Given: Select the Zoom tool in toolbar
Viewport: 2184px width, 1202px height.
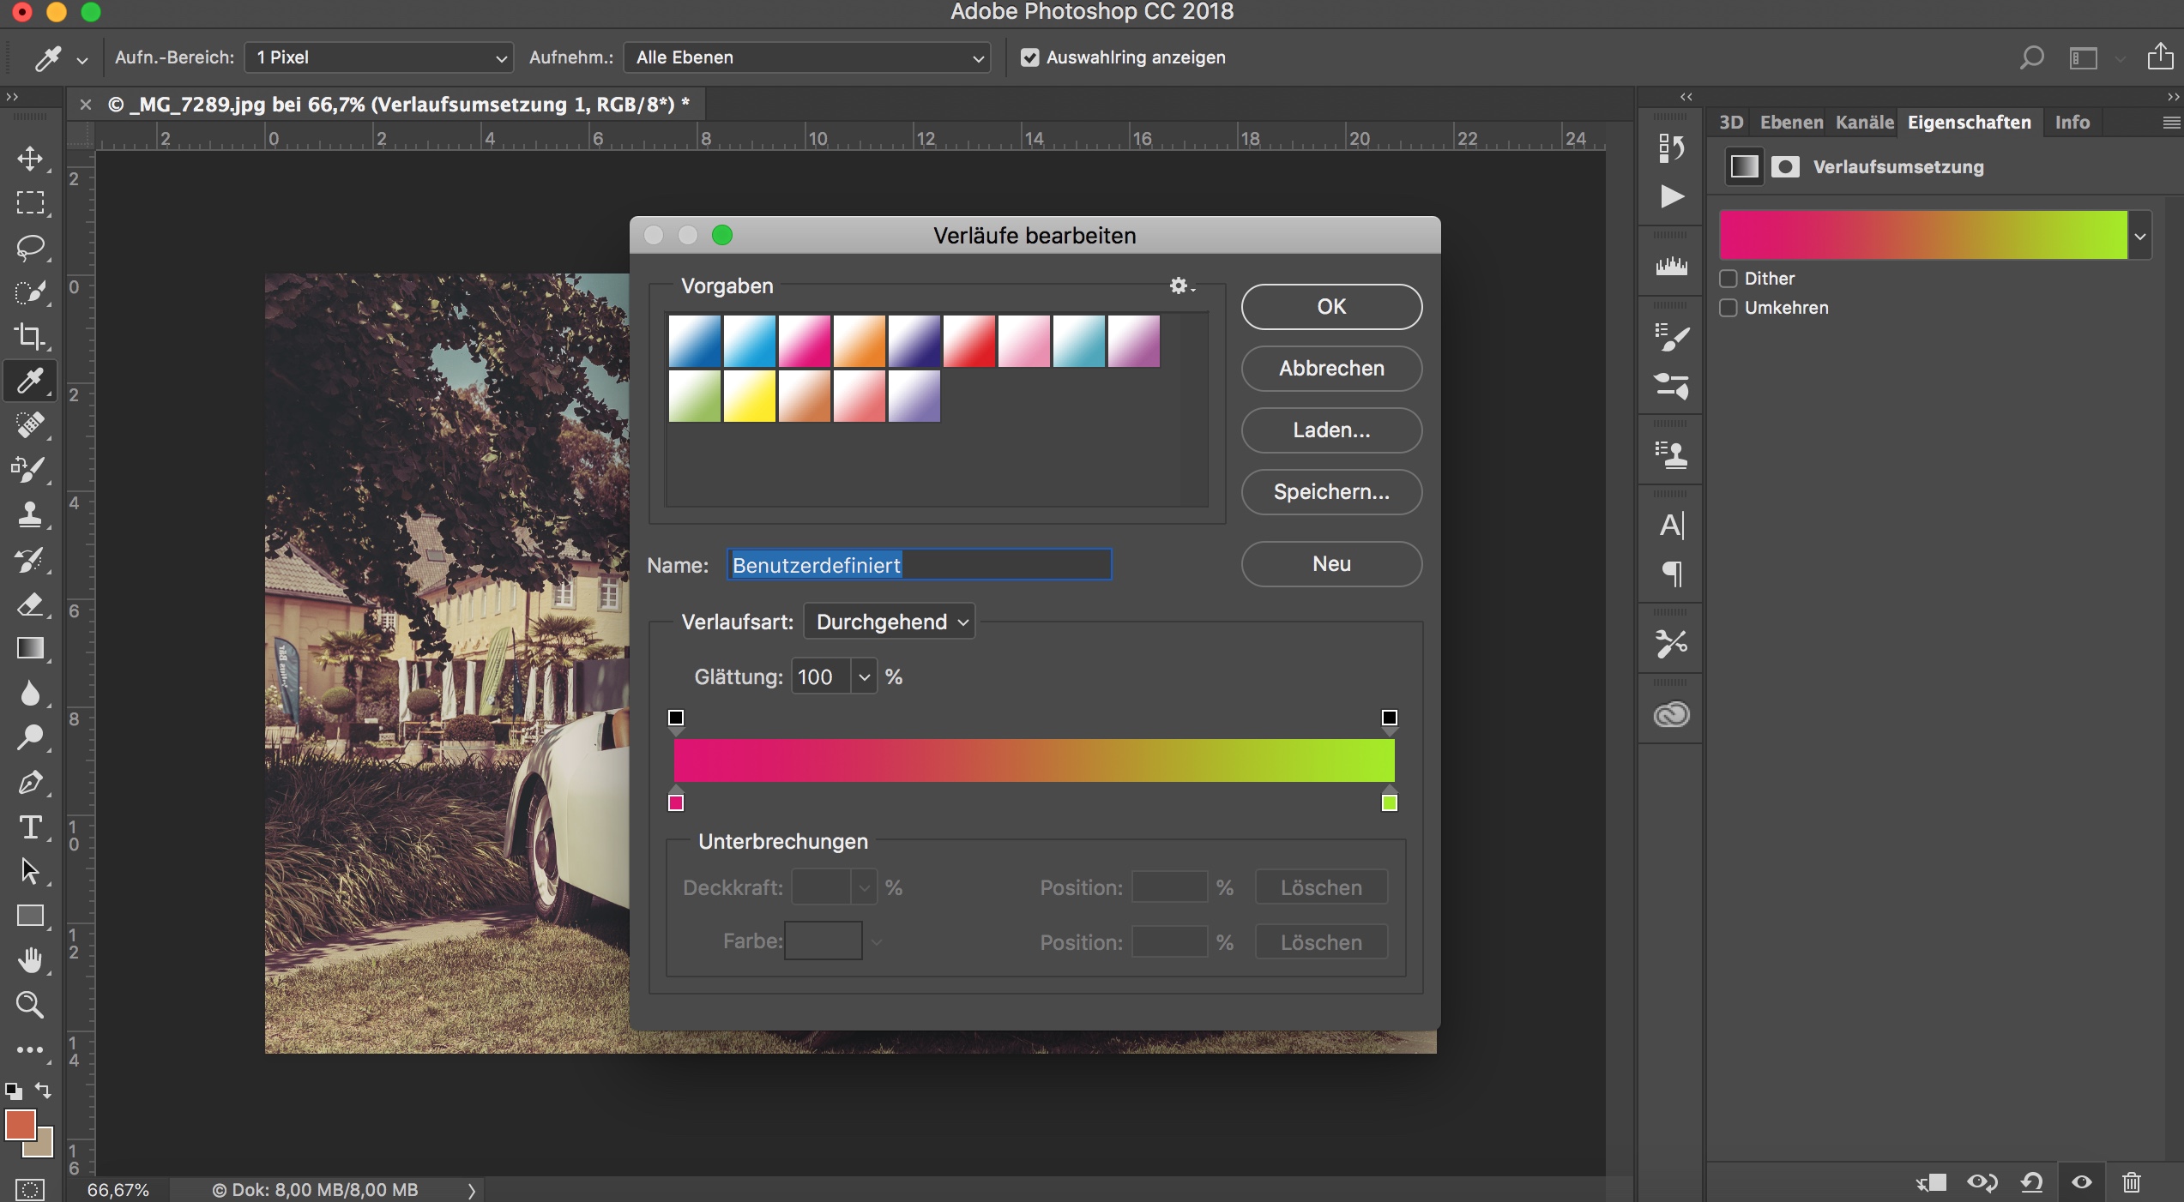Looking at the screenshot, I should point(30,1004).
